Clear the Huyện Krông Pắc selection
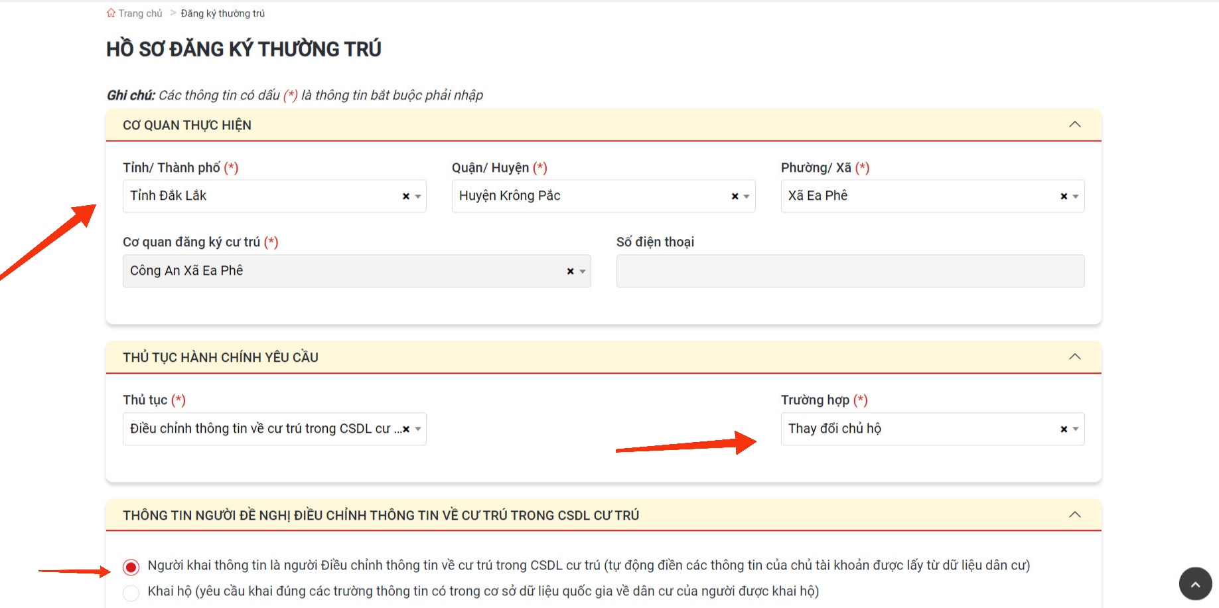The image size is (1219, 608). click(x=735, y=196)
